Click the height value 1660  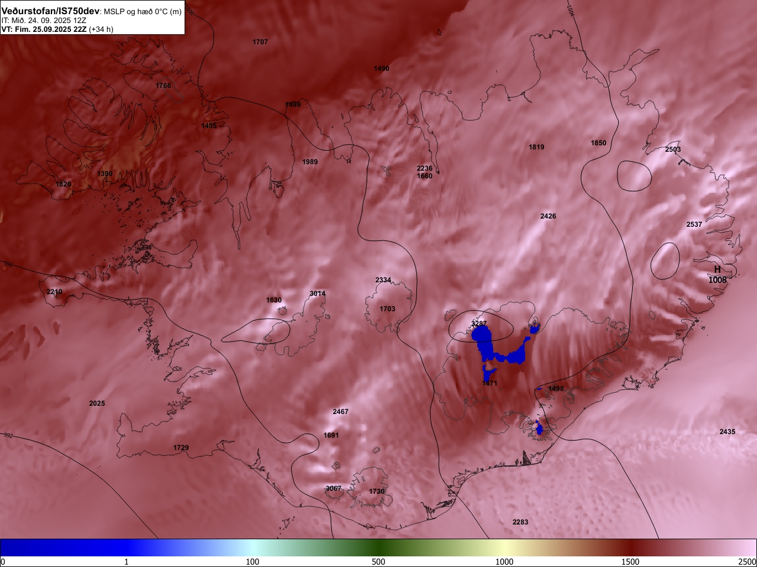point(425,176)
